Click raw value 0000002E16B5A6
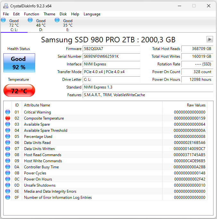The width and height of the screenshot is (217, 219). click(190, 143)
